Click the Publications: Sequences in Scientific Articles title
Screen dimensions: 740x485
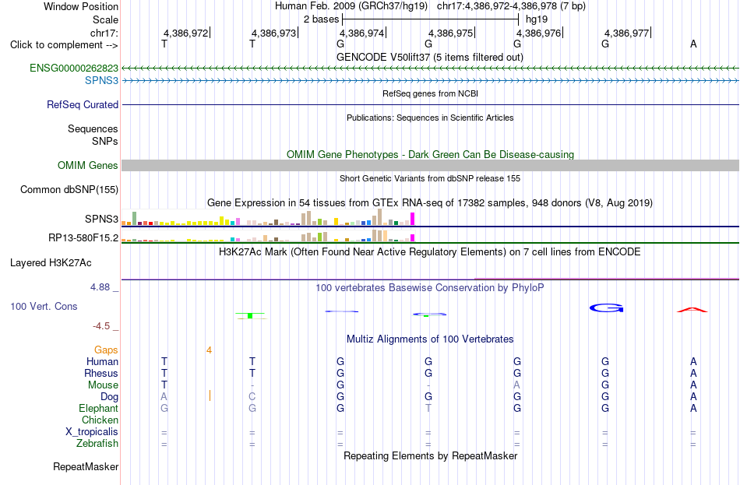[x=430, y=118]
